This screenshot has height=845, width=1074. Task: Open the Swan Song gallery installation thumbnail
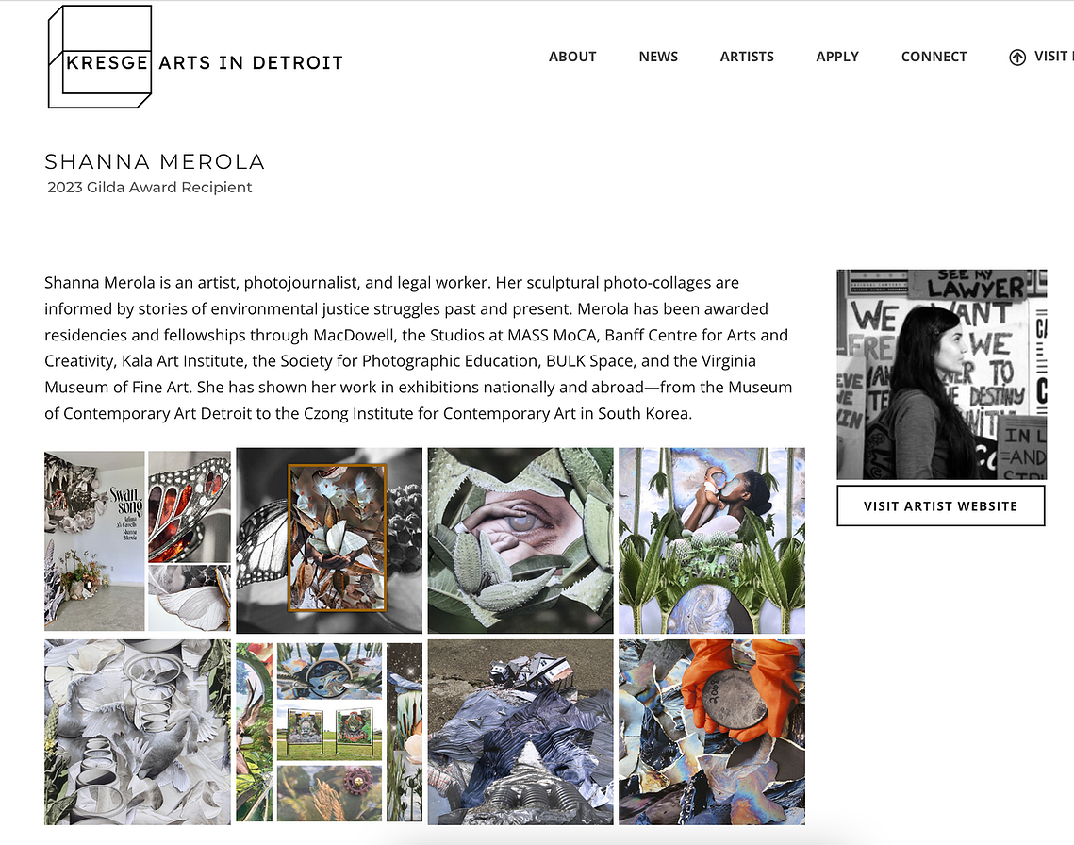[138, 540]
